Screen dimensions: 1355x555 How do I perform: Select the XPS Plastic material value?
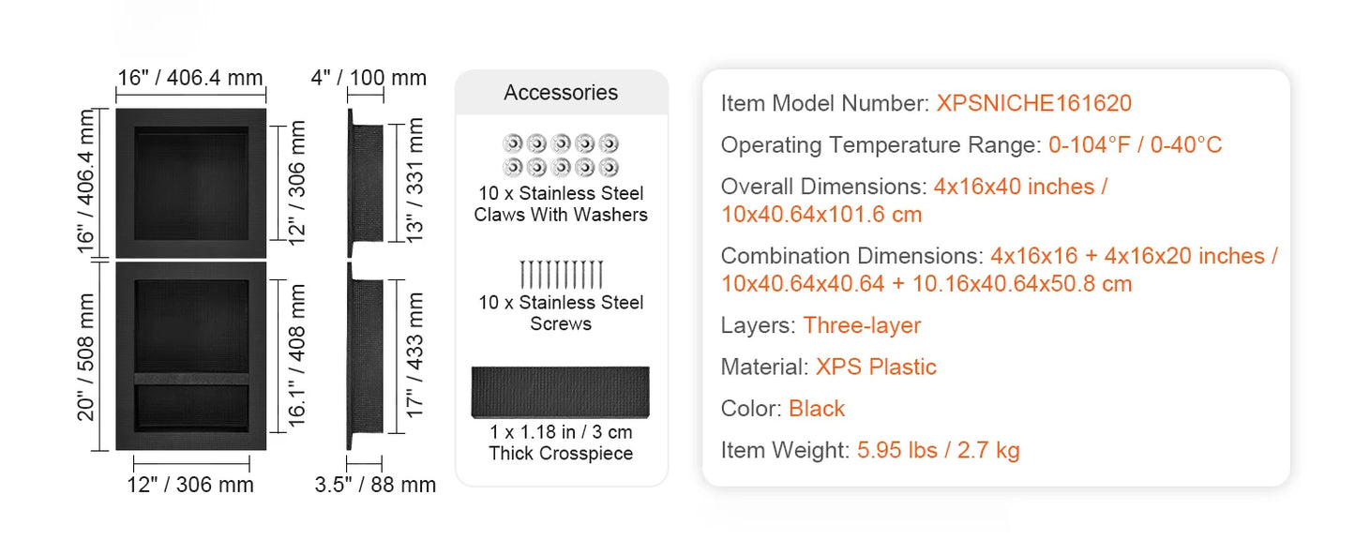click(x=876, y=367)
